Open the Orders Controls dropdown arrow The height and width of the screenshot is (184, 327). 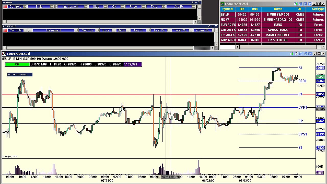[x=25, y=7]
